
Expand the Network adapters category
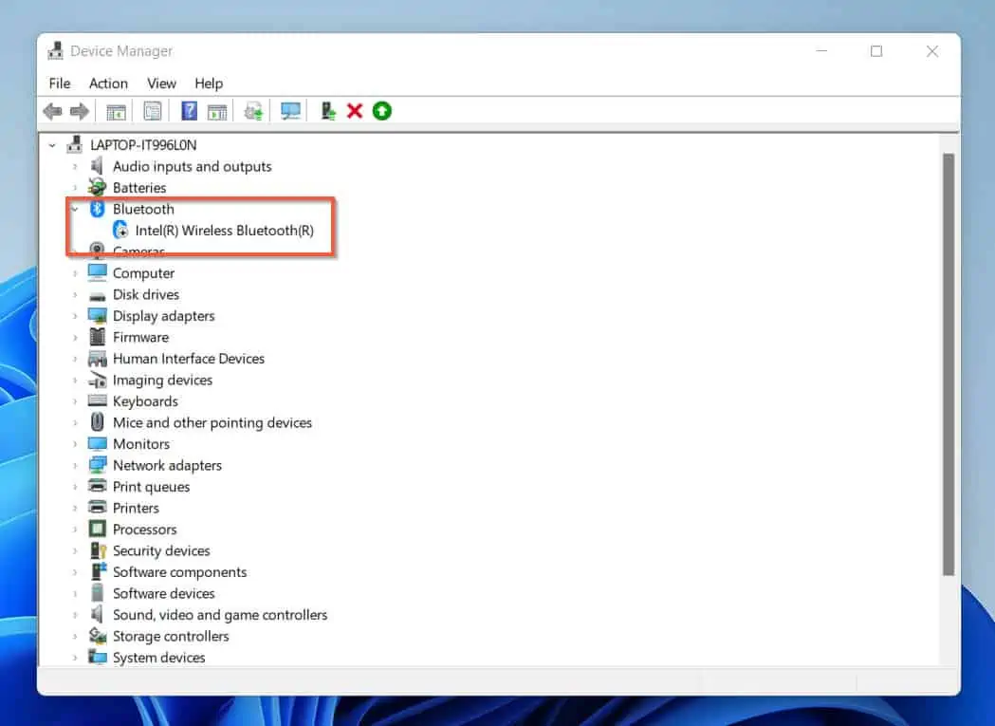(x=75, y=465)
